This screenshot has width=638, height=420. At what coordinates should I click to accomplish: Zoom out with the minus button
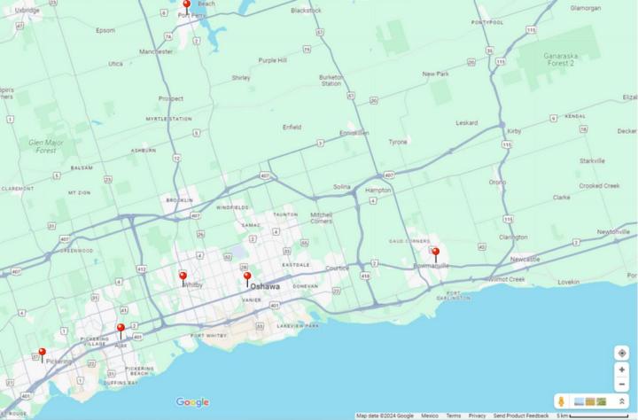click(622, 385)
